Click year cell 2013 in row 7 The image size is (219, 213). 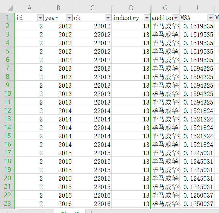click(x=58, y=69)
